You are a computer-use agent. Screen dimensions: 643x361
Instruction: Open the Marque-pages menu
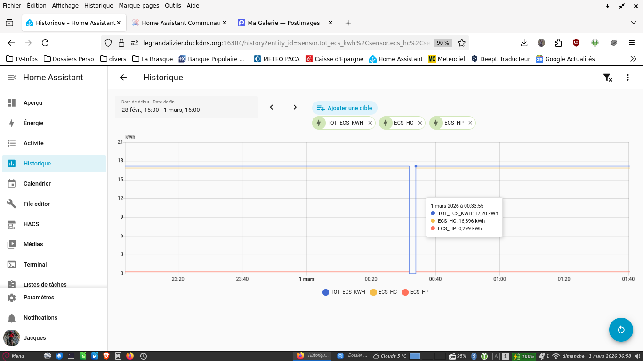coord(139,5)
